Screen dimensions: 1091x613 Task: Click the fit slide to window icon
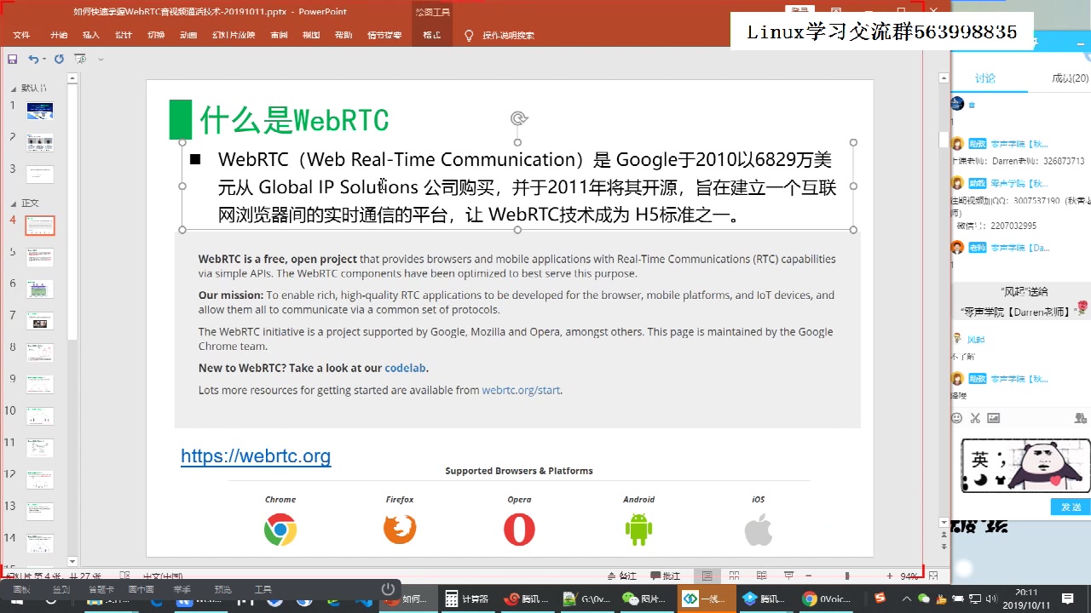tap(933, 576)
